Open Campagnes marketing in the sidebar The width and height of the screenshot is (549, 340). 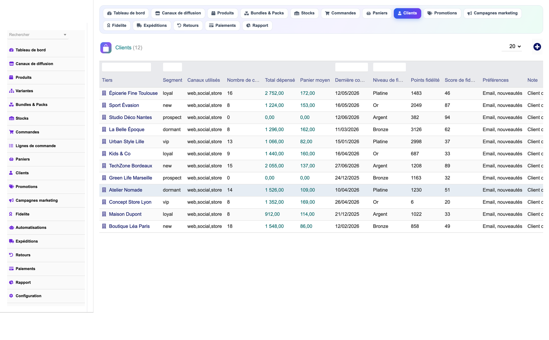point(46,201)
